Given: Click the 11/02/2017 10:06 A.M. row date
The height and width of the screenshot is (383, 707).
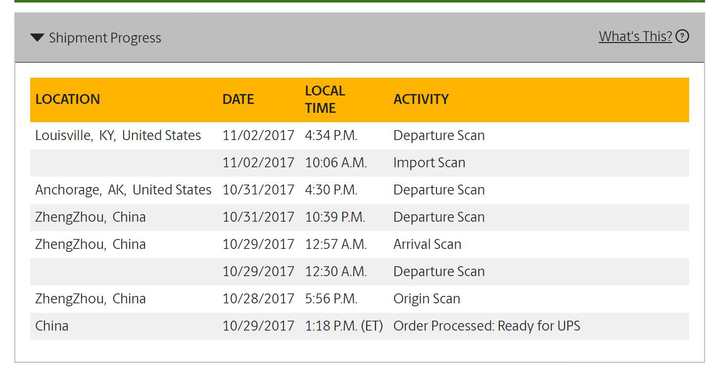Looking at the screenshot, I should (x=258, y=163).
